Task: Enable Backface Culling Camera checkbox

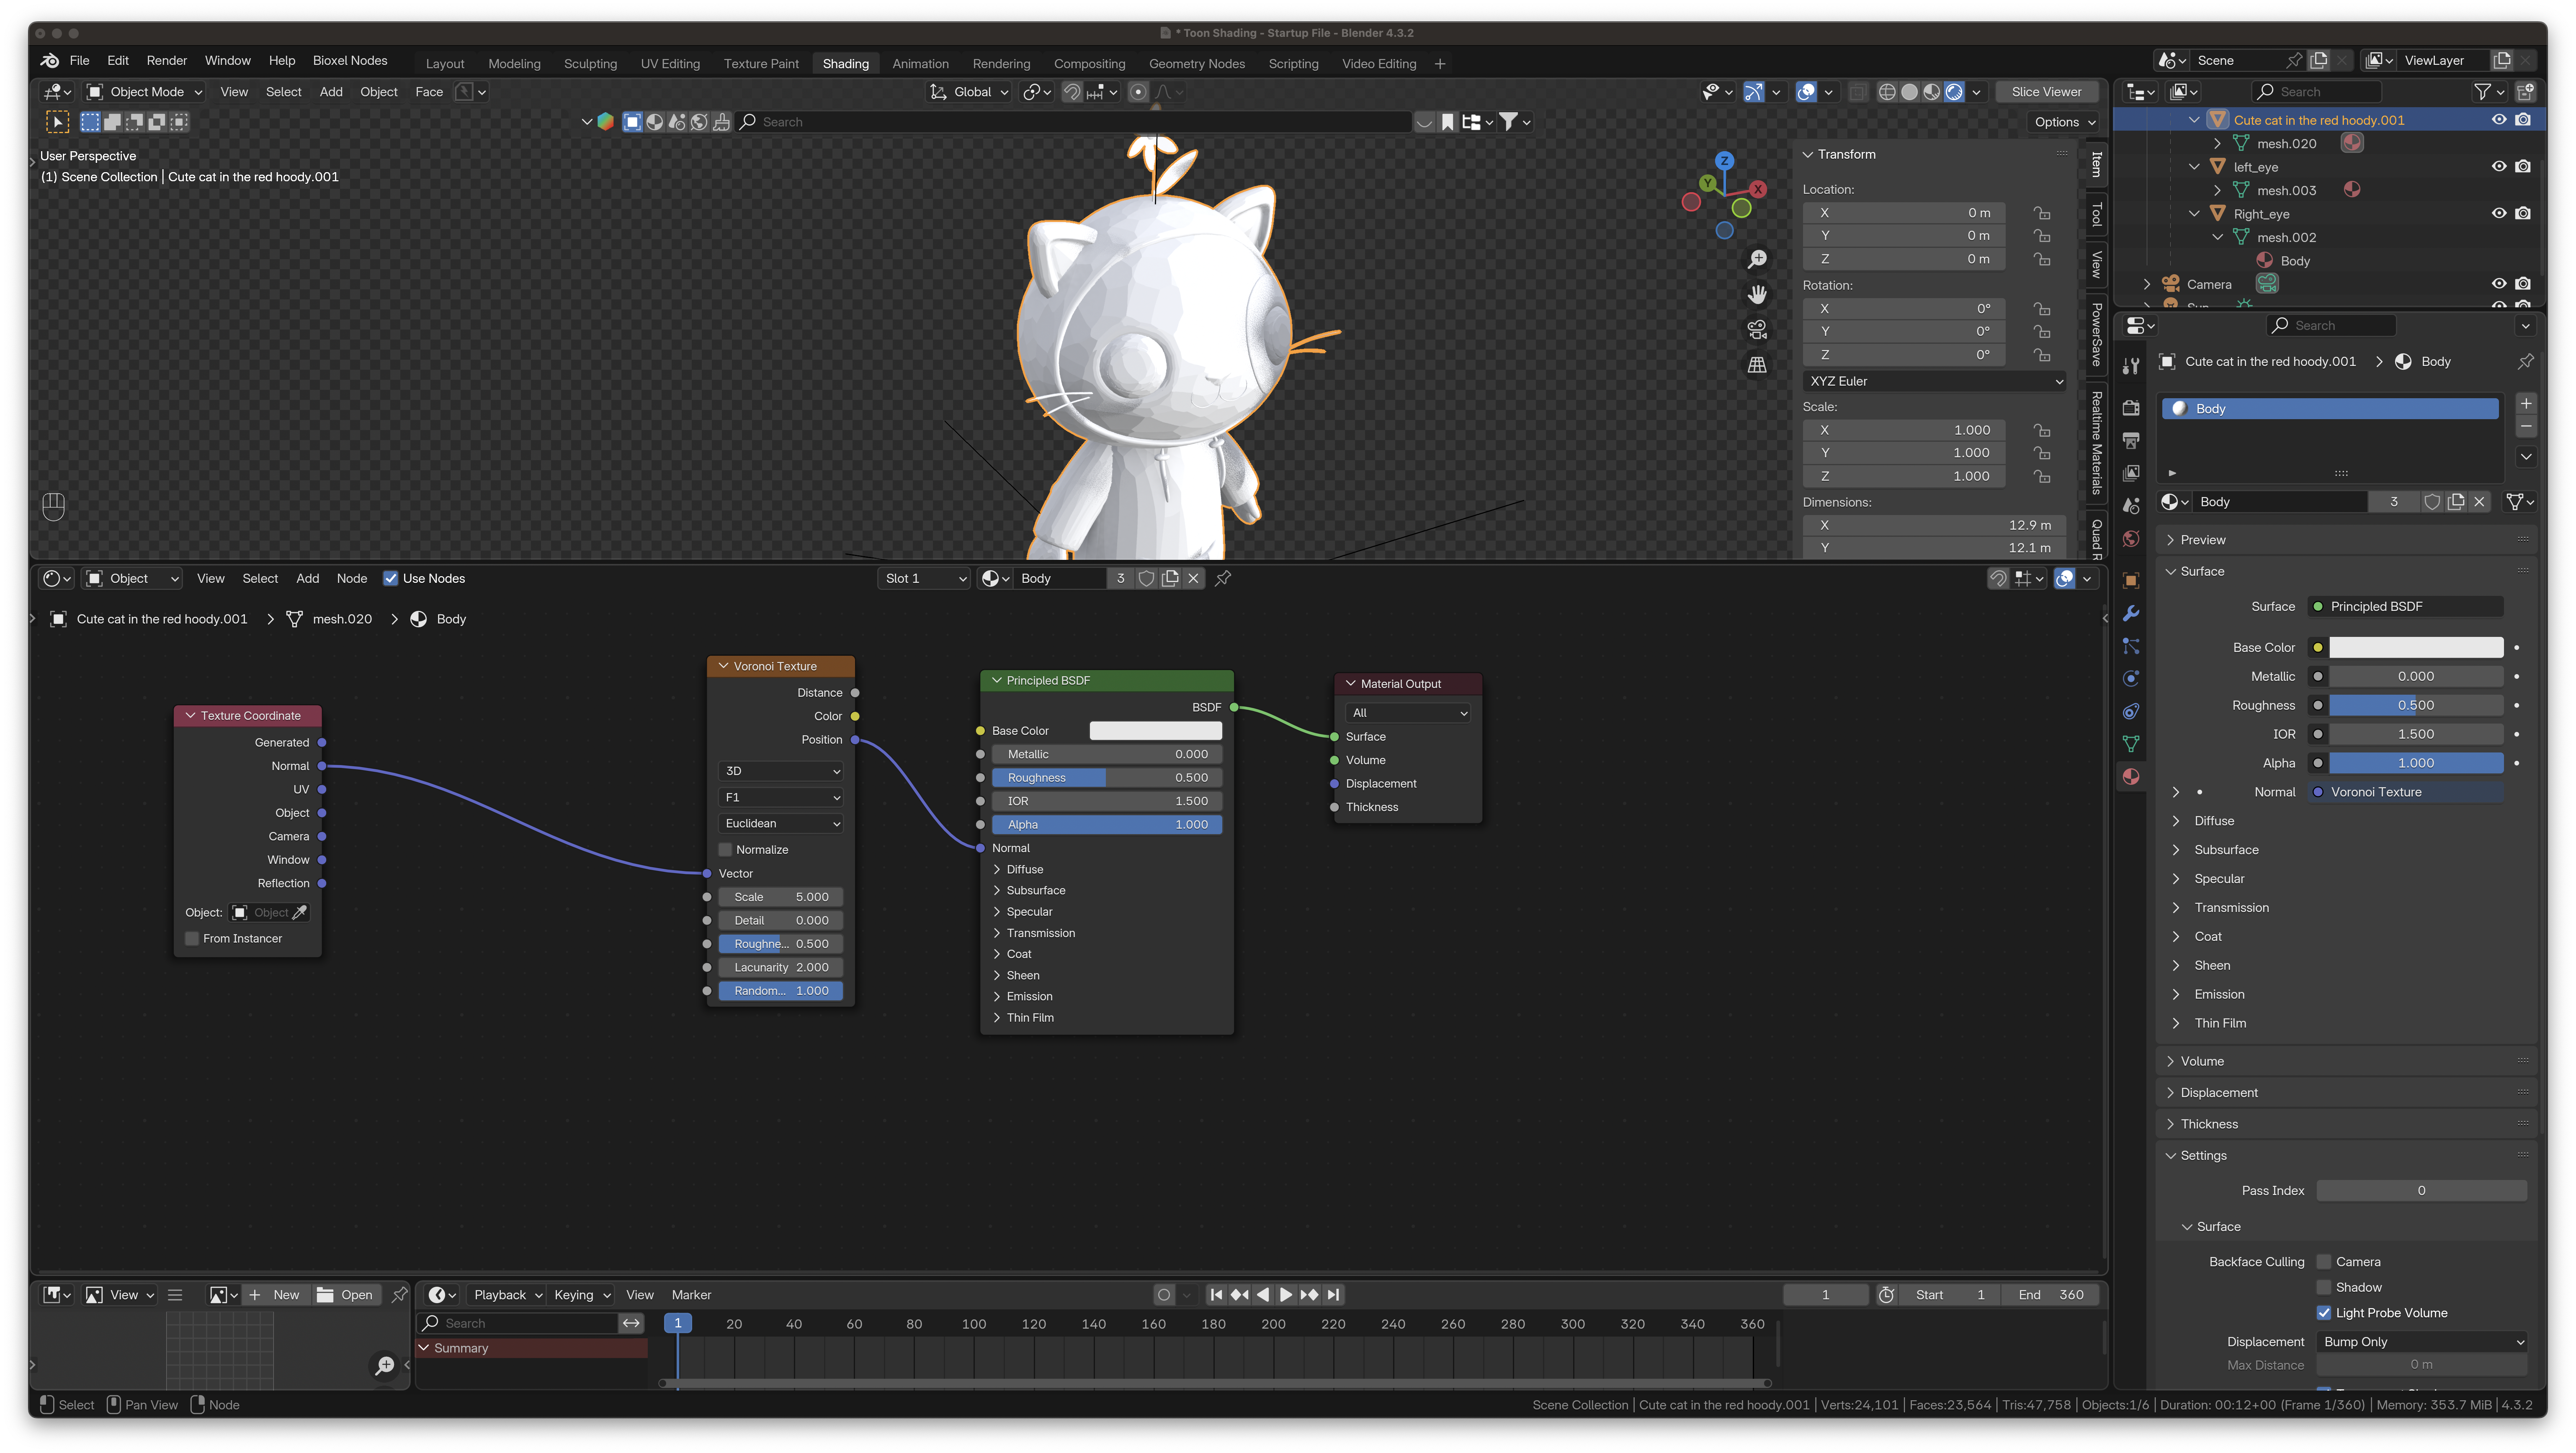Action: (x=2324, y=1262)
